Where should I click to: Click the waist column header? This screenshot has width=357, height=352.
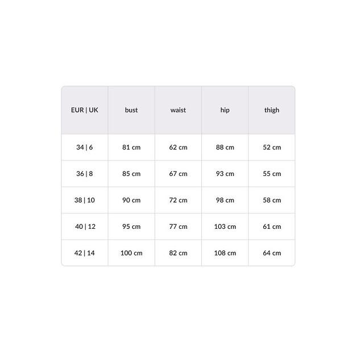tap(178, 110)
